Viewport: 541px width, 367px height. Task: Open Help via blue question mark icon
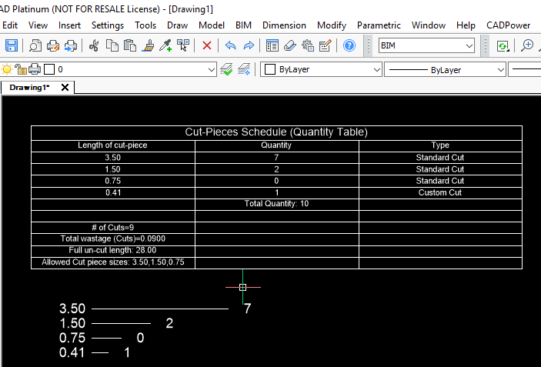pos(349,45)
